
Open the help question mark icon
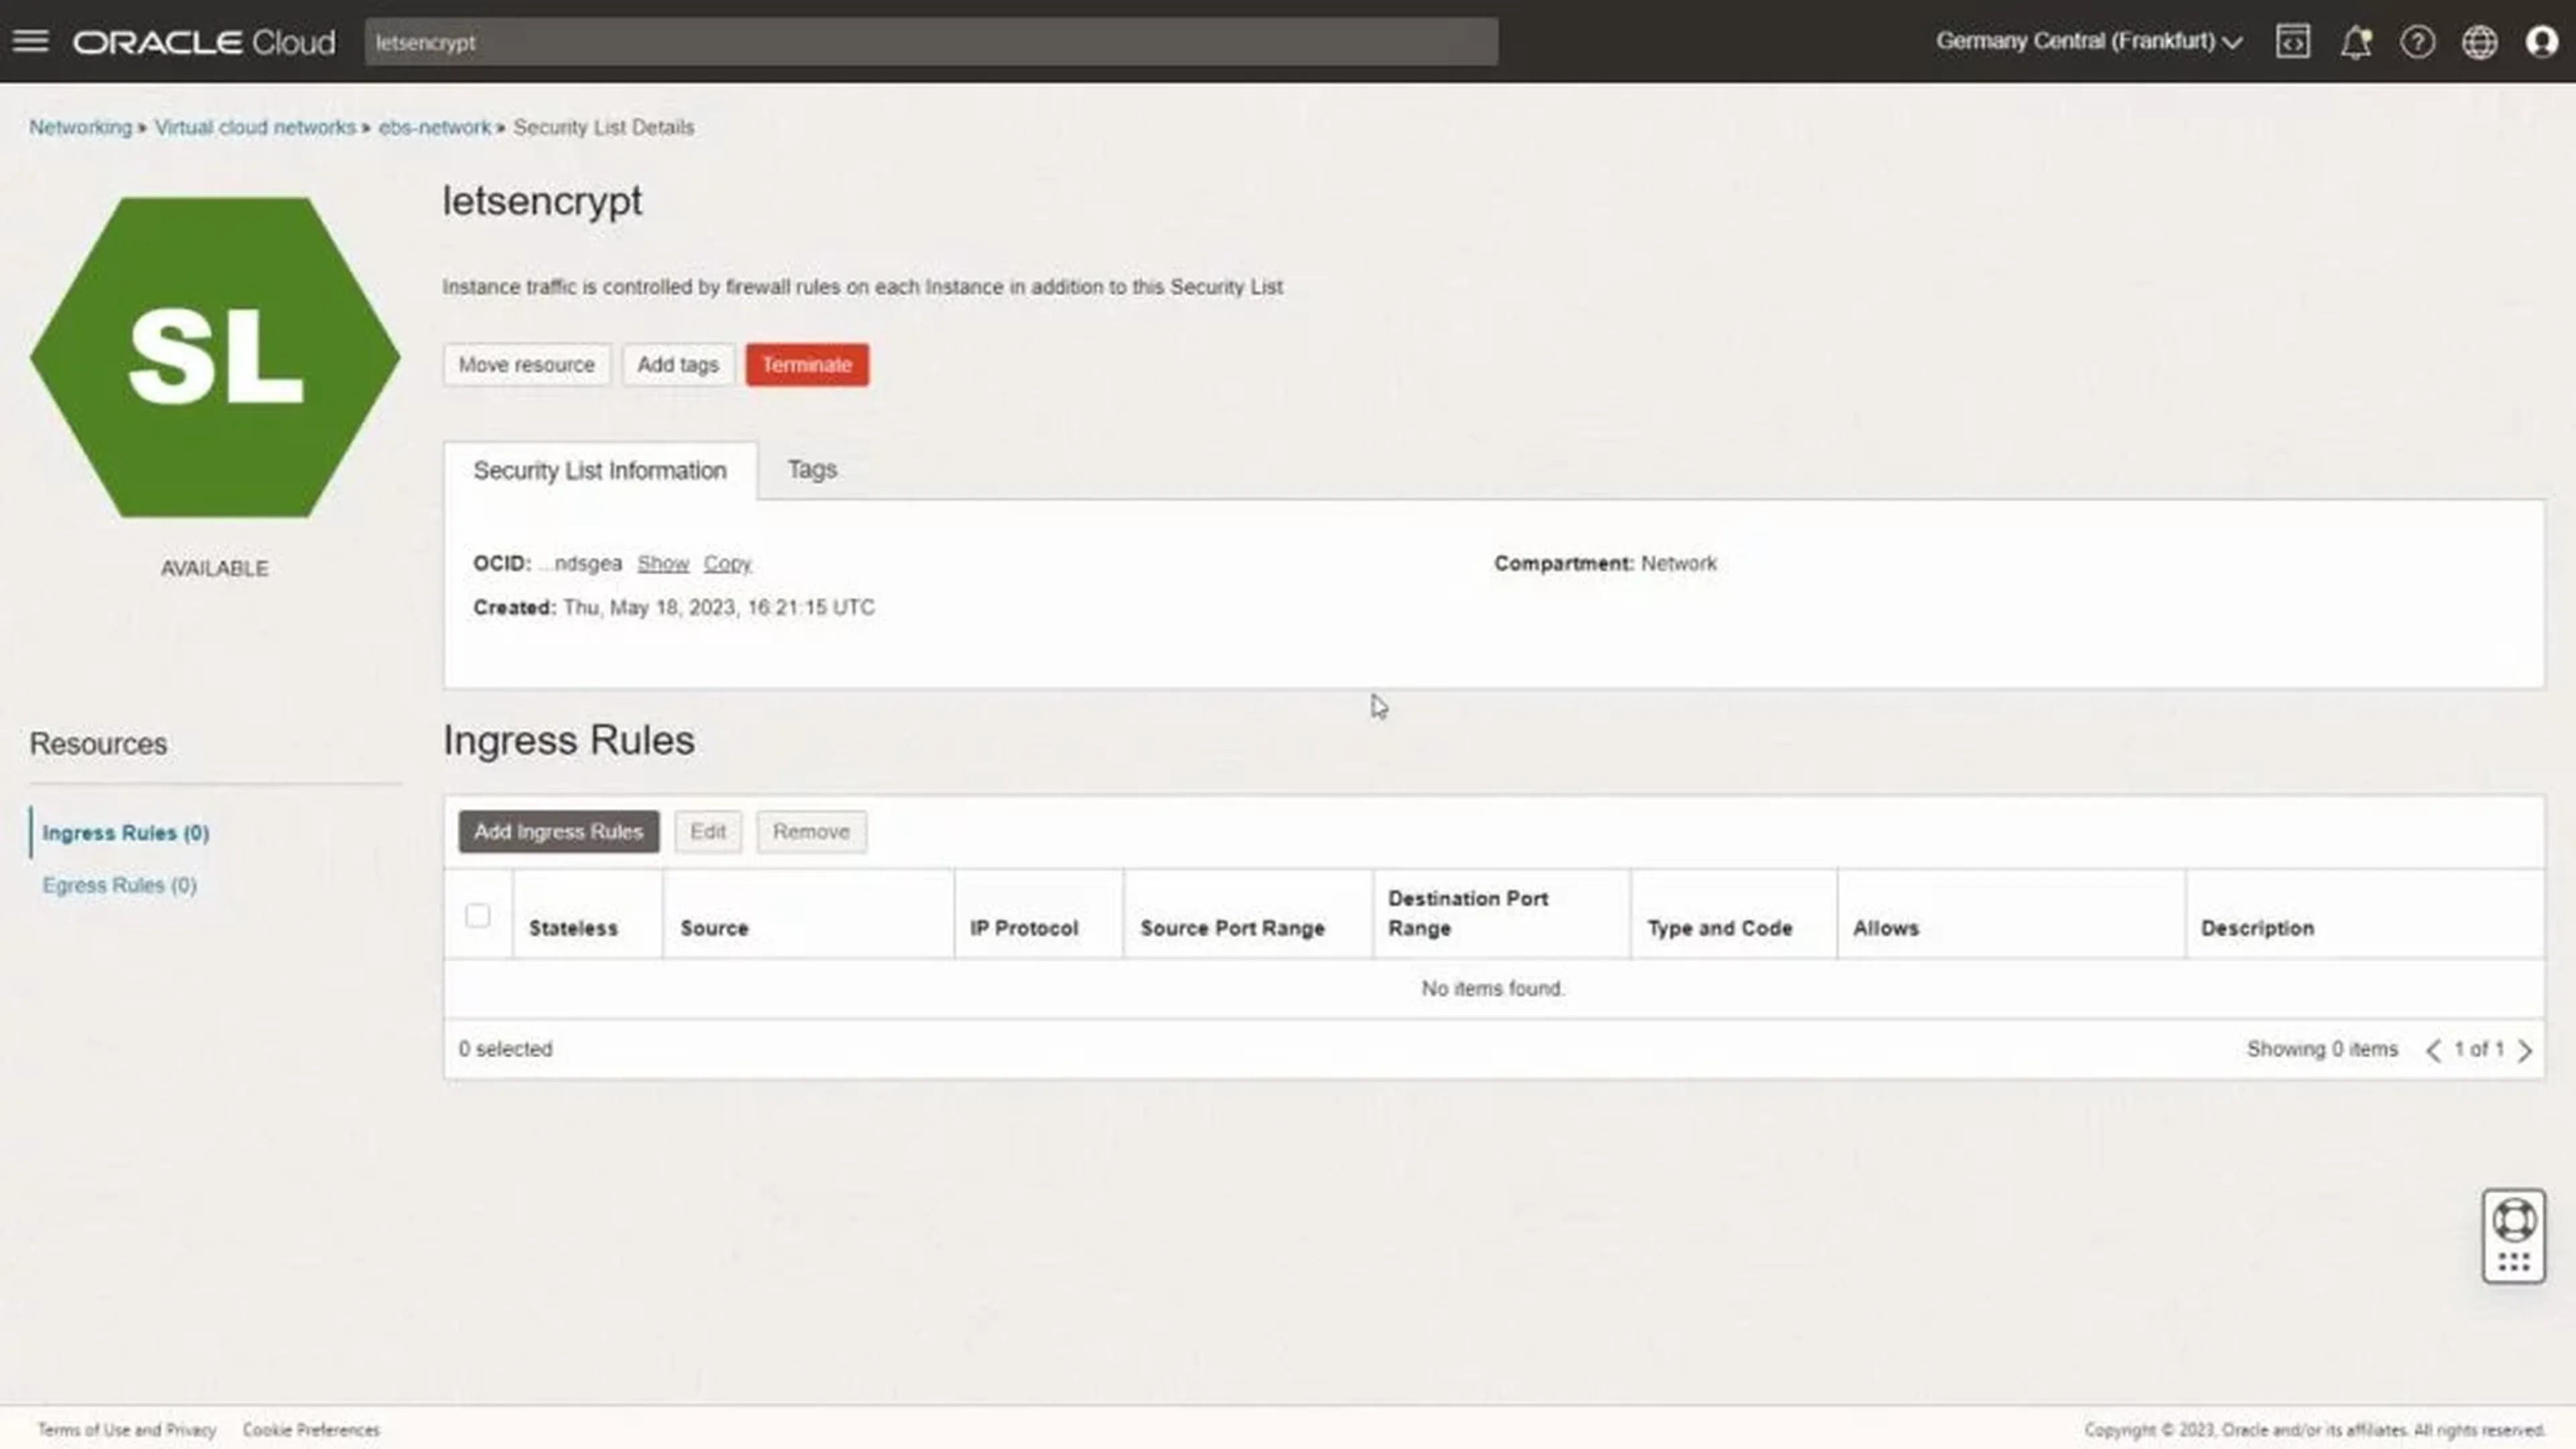(x=2418, y=42)
